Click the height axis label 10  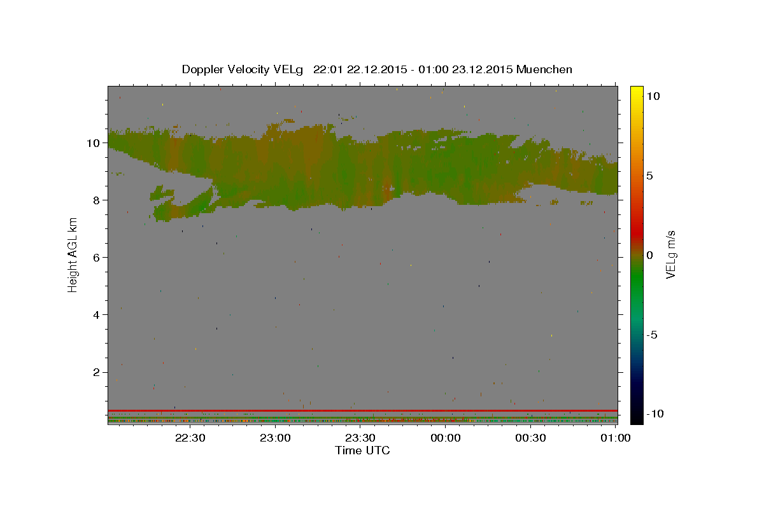(94, 143)
